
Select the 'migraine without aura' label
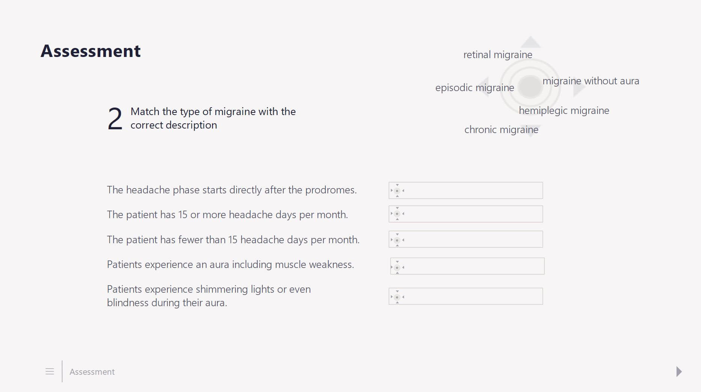(591, 81)
